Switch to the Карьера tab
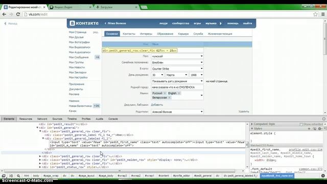Image resolution: width=327 pixels, height=184 pixels. pyautogui.click(x=183, y=34)
